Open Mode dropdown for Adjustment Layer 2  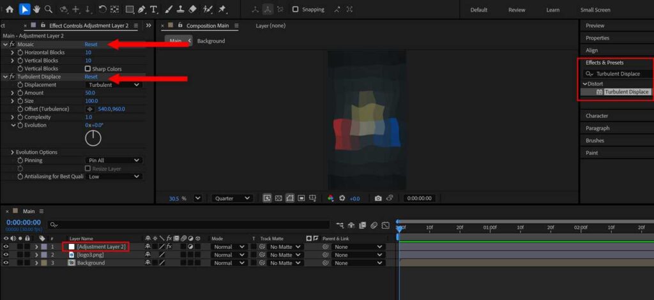click(x=228, y=246)
